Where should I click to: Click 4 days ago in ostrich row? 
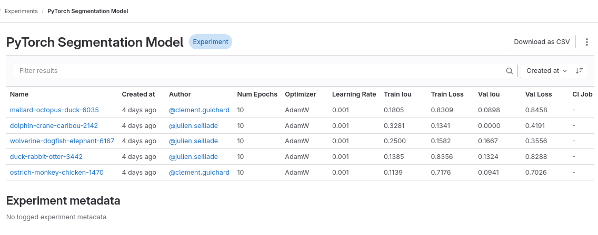[139, 172]
